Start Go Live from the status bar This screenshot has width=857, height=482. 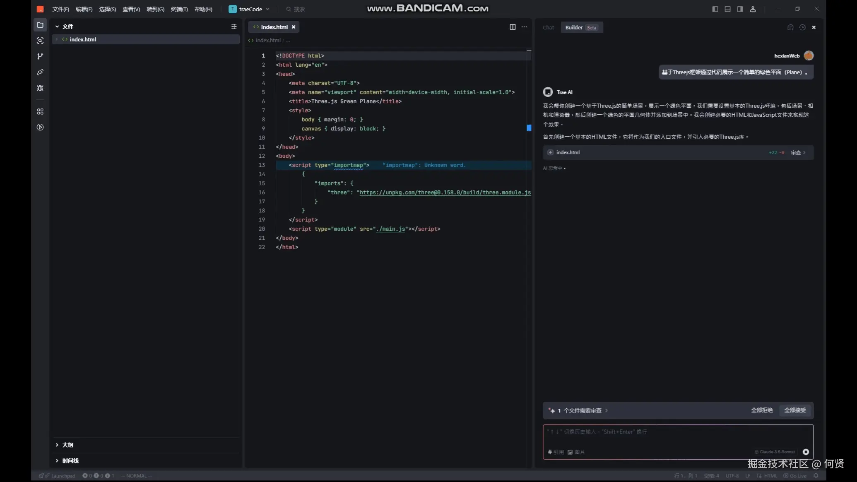point(795,475)
